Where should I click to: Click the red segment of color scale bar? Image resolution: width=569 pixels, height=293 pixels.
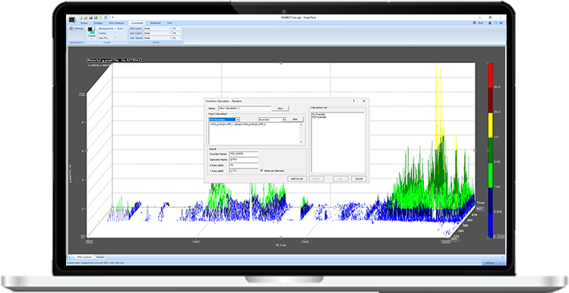tap(490, 75)
